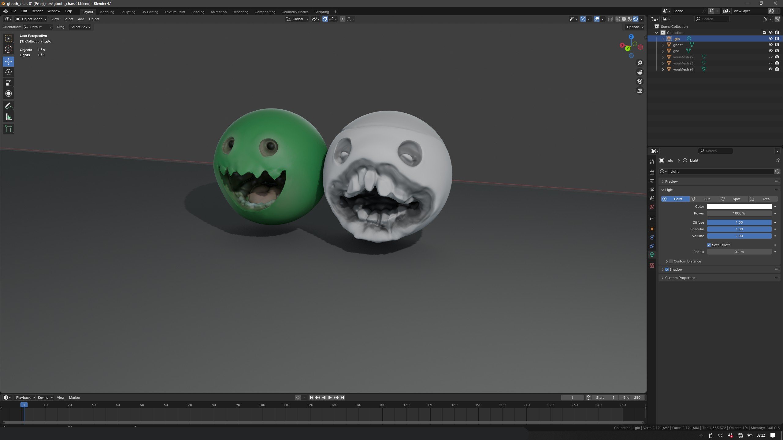Toggle camera view with the camera gizmo
The height and width of the screenshot is (440, 783).
[640, 81]
